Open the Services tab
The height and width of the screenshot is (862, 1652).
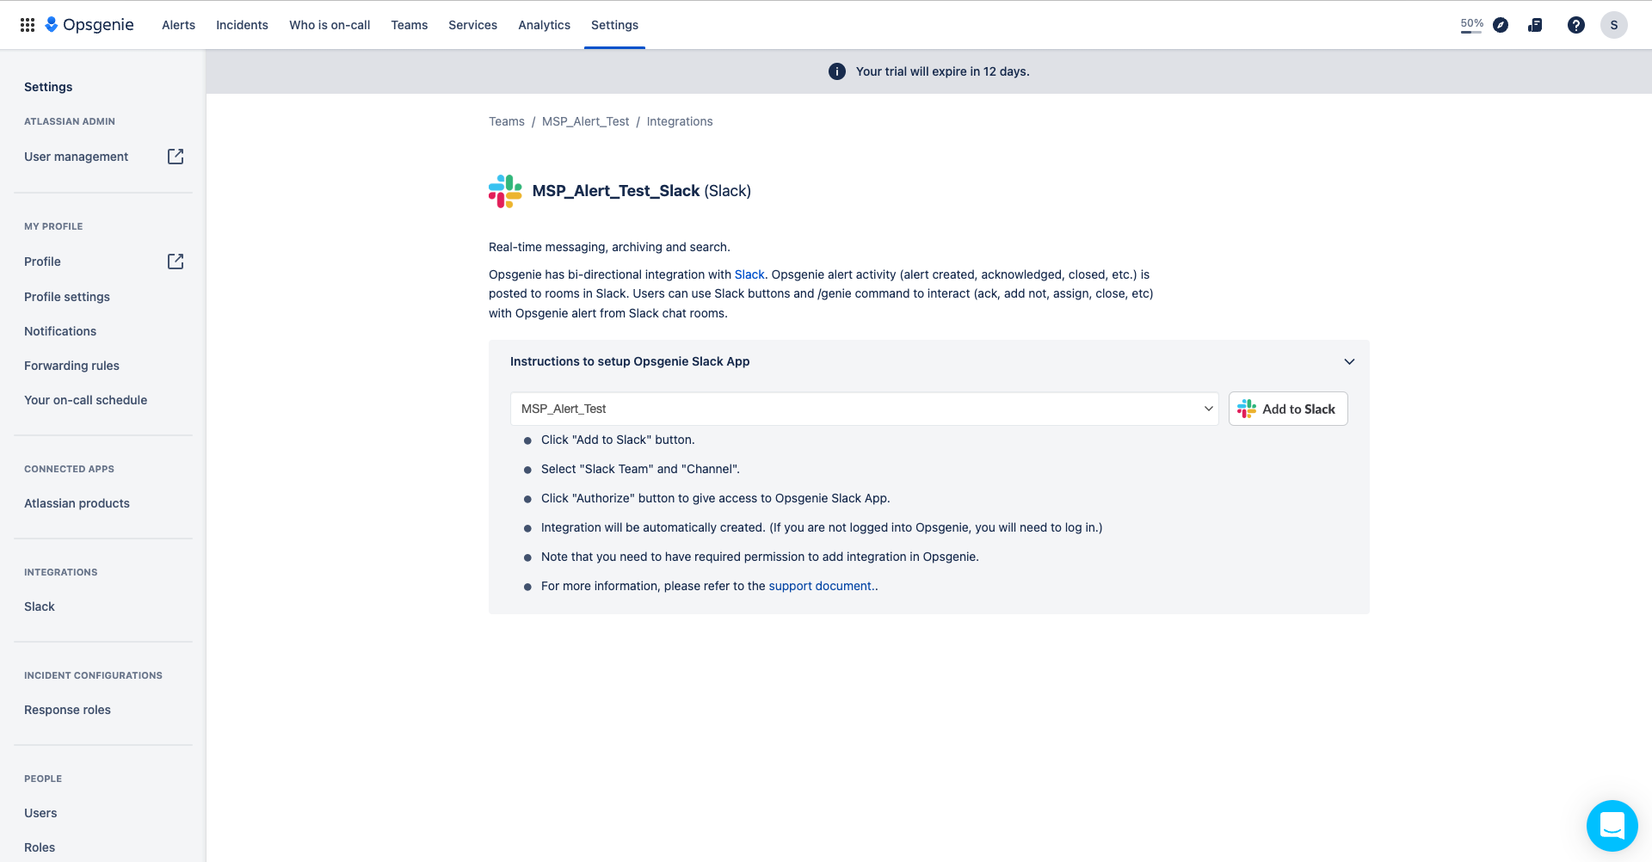[472, 25]
